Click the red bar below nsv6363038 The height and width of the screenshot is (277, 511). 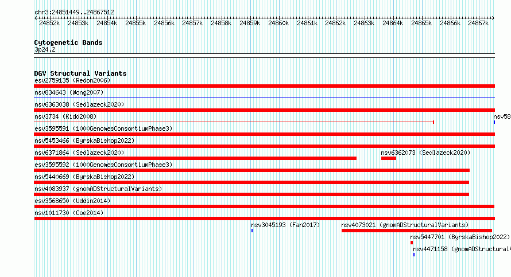[264, 110]
